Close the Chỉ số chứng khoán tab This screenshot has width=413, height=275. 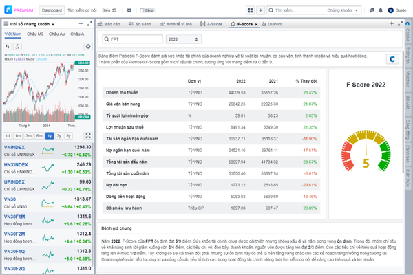pos(53,24)
